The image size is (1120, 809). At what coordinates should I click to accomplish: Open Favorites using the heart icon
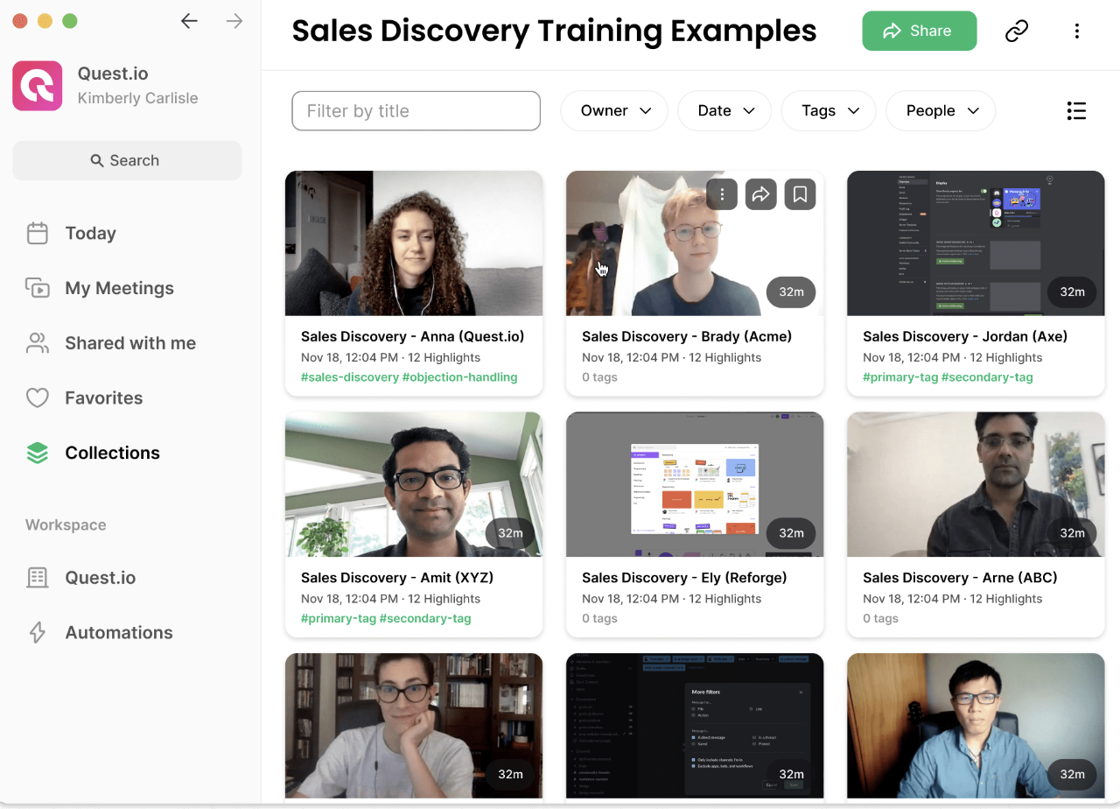pyautogui.click(x=103, y=397)
